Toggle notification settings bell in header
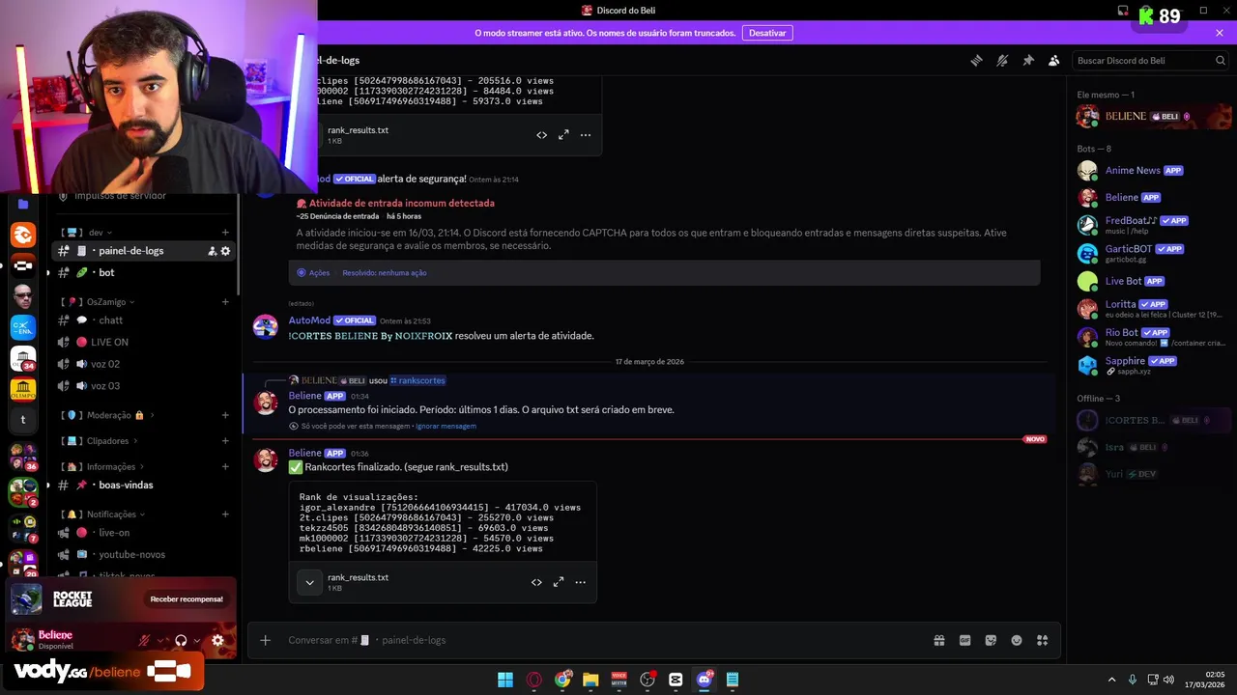The width and height of the screenshot is (1237, 695). click(x=1002, y=60)
